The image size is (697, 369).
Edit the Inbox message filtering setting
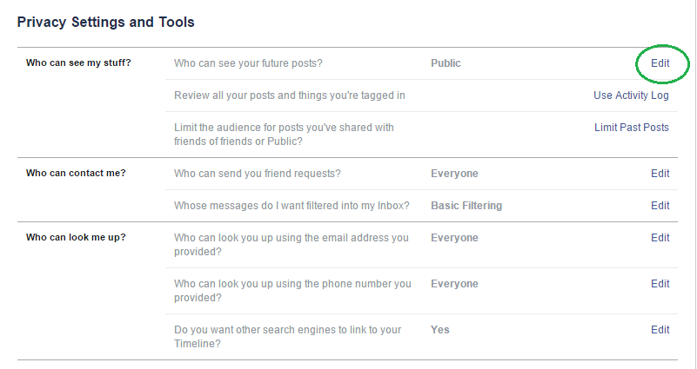(x=660, y=206)
